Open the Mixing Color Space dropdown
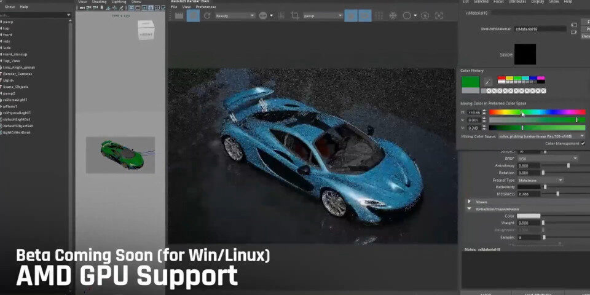Image resolution: width=590 pixels, height=295 pixels. click(541, 136)
